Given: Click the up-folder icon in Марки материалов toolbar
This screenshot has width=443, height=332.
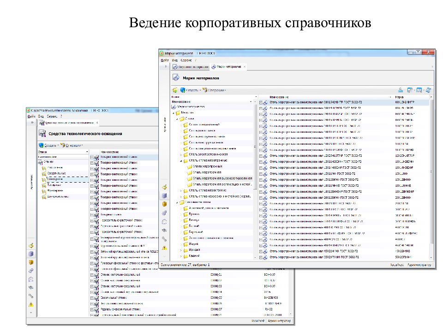Looking at the screenshot, I should tap(175, 90).
